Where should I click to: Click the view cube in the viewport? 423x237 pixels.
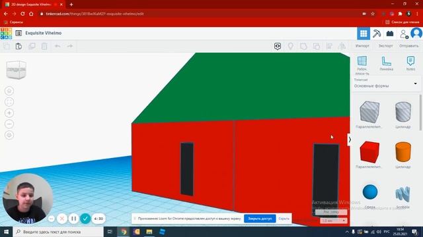[16, 70]
